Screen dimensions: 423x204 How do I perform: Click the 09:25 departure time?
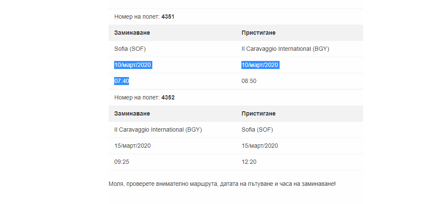pyautogui.click(x=121, y=162)
